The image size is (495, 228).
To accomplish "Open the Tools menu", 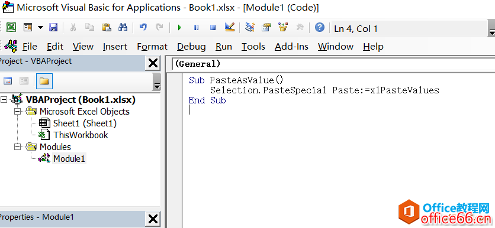I will coord(253,47).
